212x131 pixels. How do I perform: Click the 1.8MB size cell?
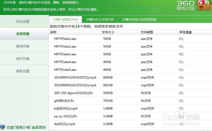[108, 109]
